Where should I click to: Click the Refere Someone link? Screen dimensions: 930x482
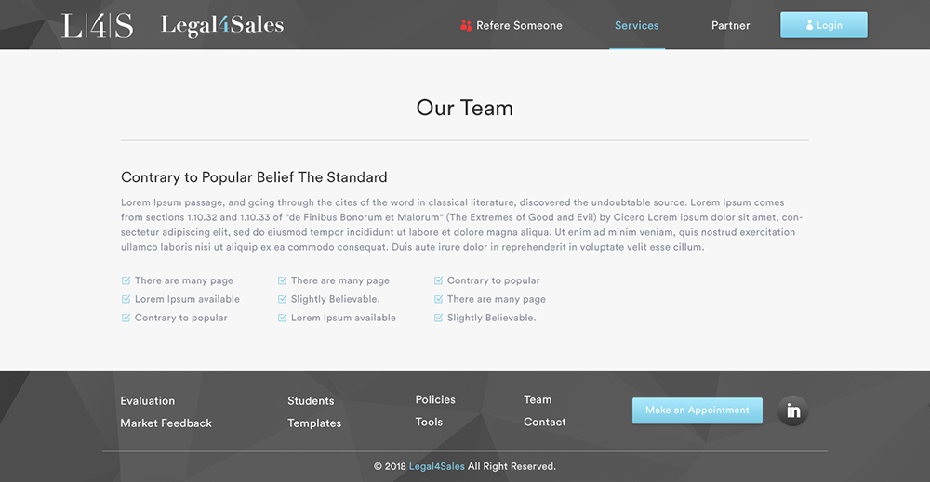(x=519, y=26)
